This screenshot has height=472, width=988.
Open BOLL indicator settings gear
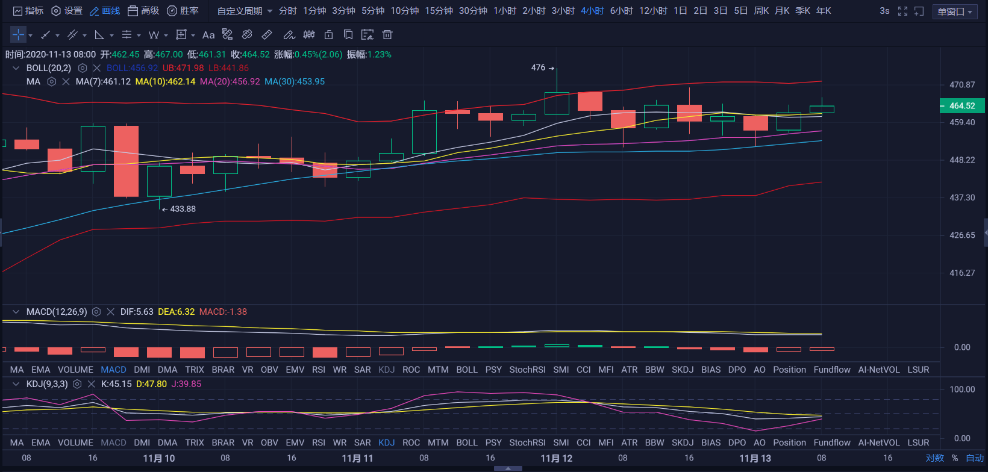(83, 68)
